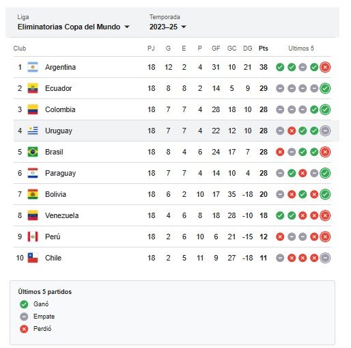Click the Argentina flag icon

coord(33,67)
